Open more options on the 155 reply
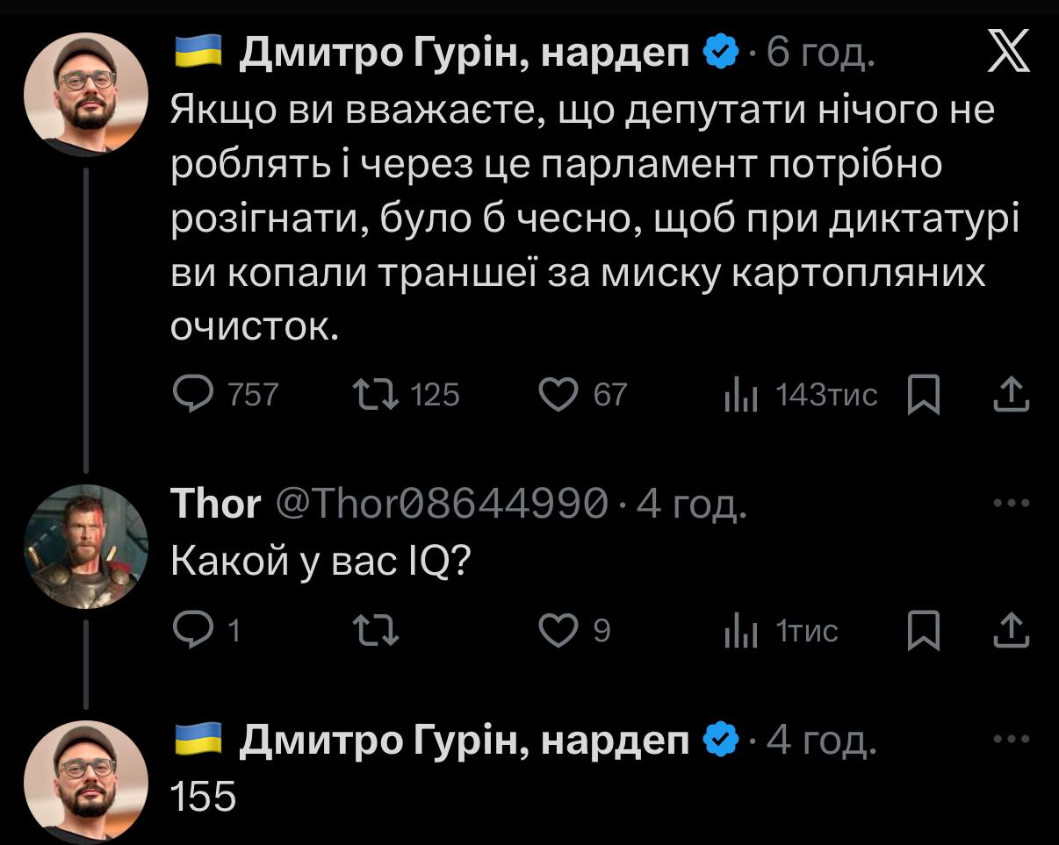This screenshot has width=1059, height=845. coord(1010,740)
